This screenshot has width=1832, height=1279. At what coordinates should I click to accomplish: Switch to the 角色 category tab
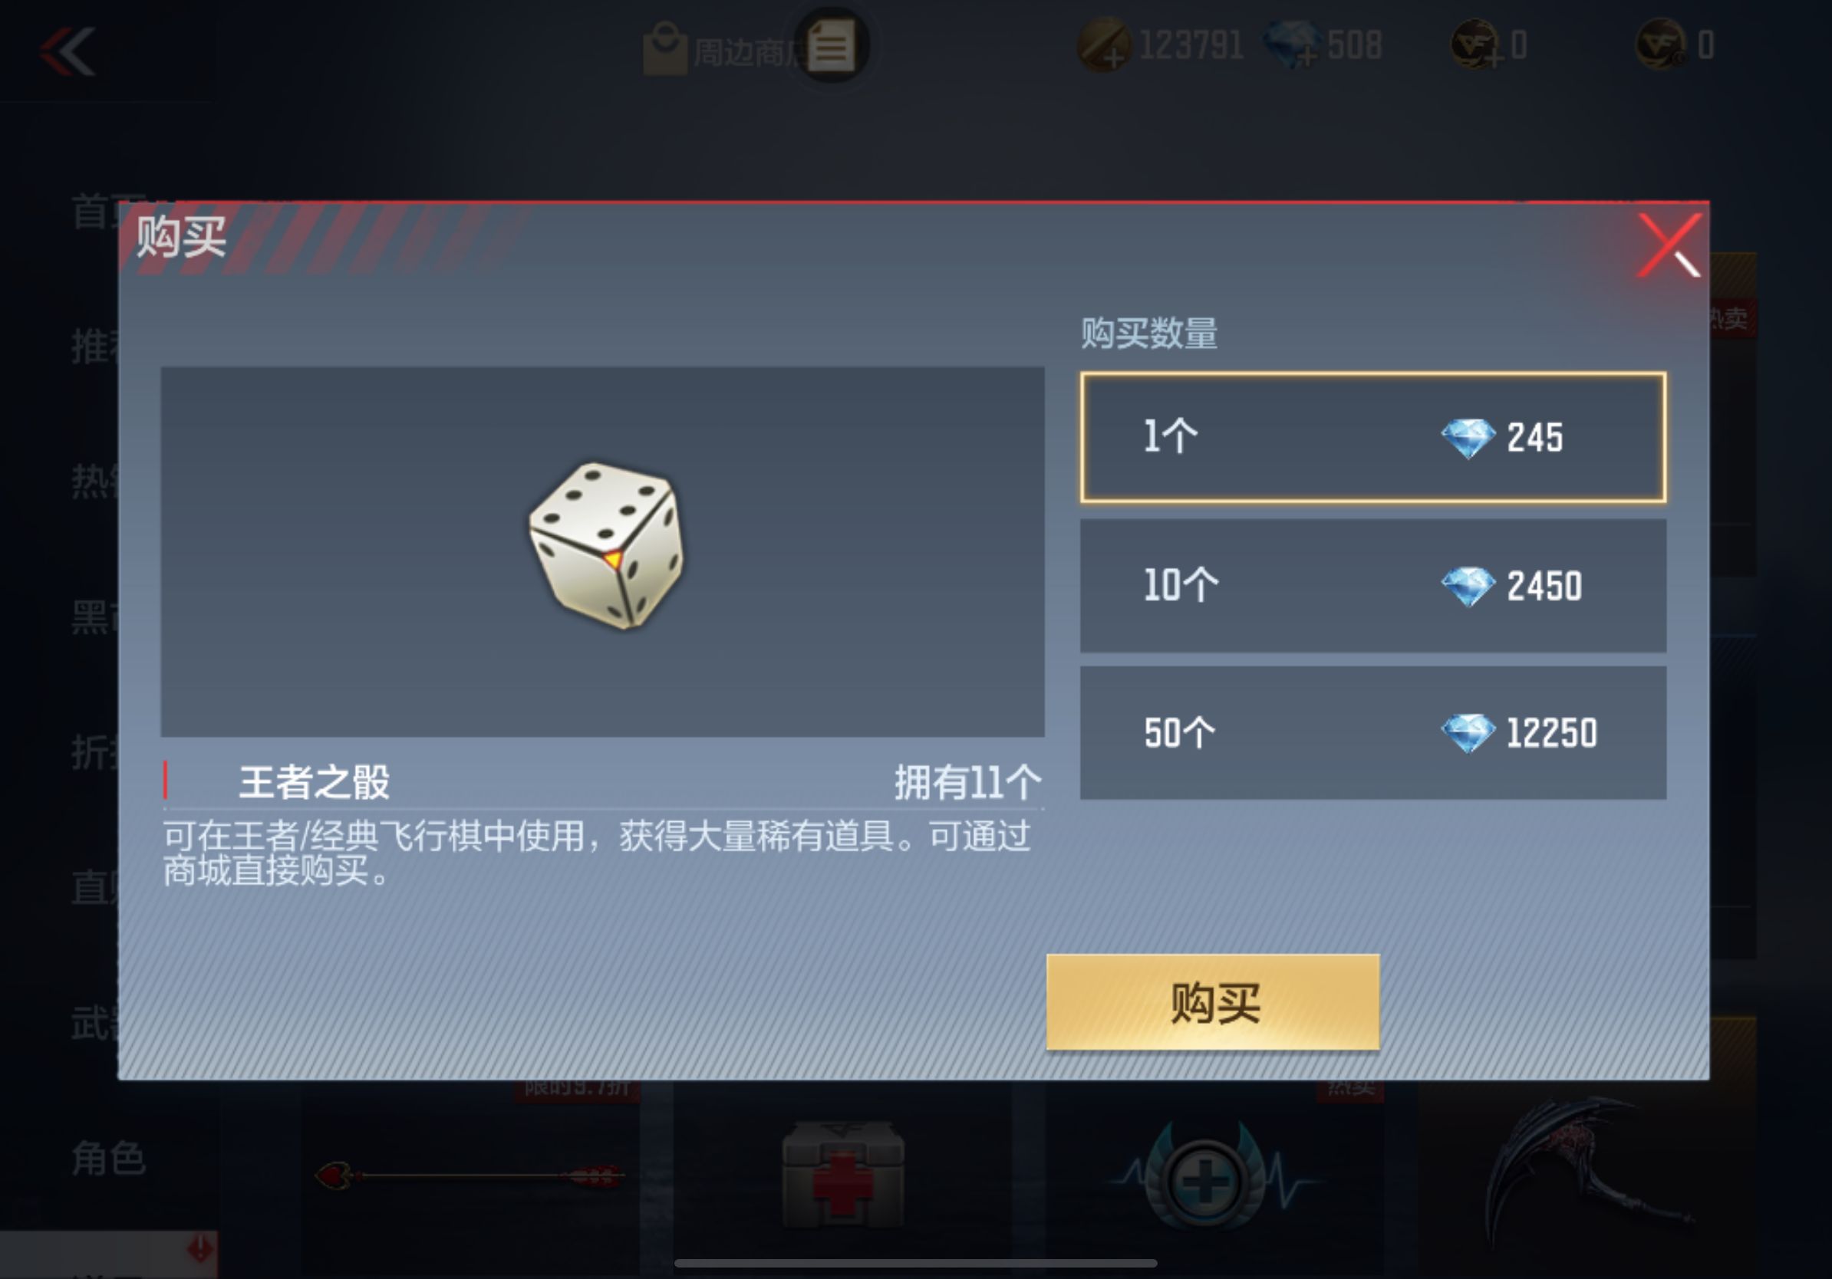108,1158
